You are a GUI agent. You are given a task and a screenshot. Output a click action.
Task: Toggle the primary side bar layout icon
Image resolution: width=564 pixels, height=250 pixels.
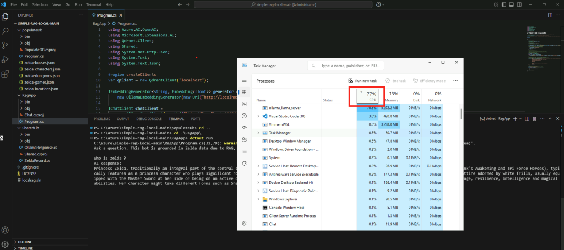click(503, 4)
